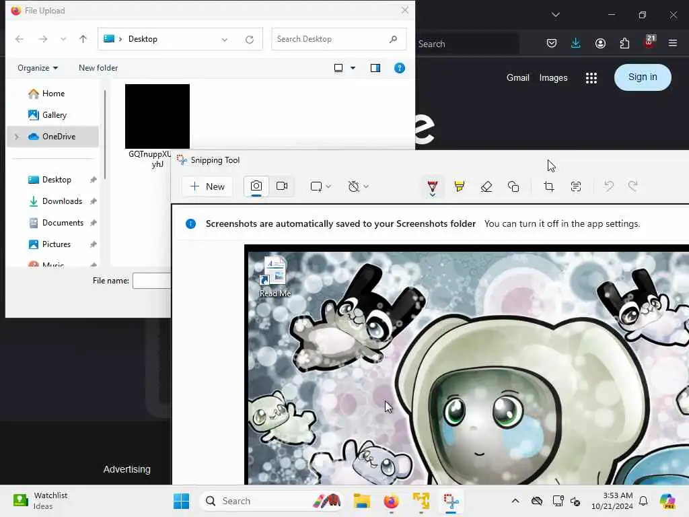
Task: Open the Watchlist Ideas widget
Action: (x=40, y=501)
